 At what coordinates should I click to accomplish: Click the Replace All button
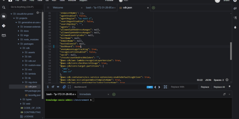pos(219,87)
